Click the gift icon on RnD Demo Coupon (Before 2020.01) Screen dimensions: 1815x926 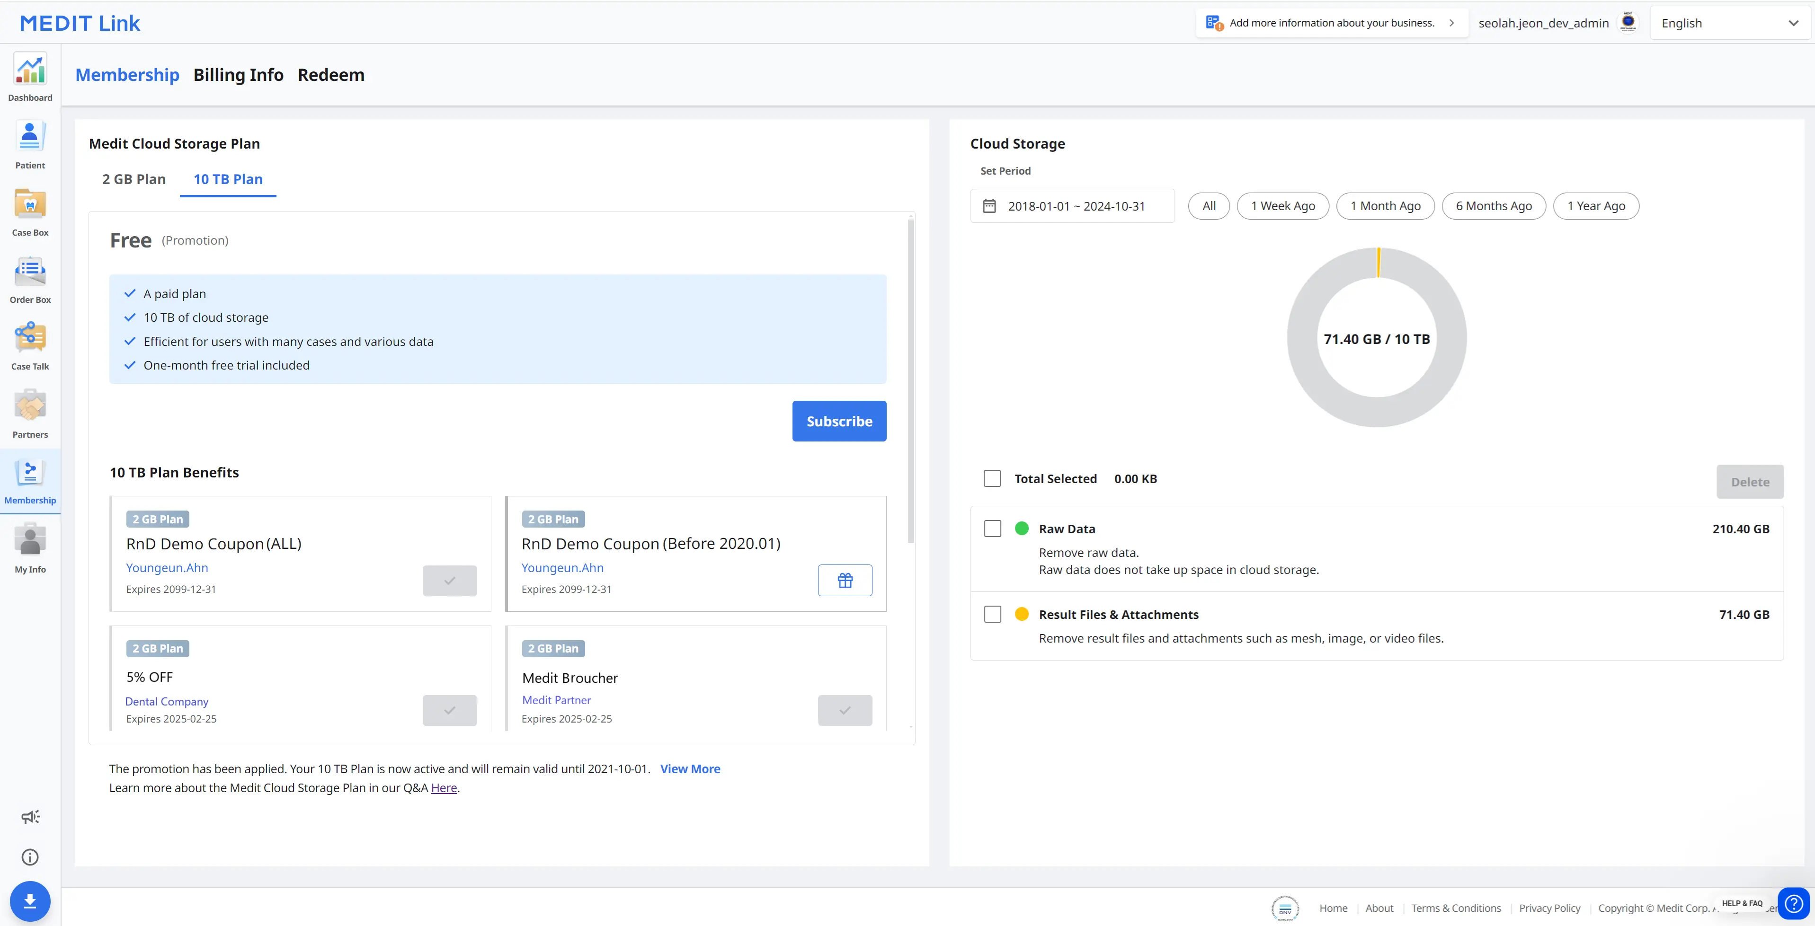pyautogui.click(x=845, y=580)
